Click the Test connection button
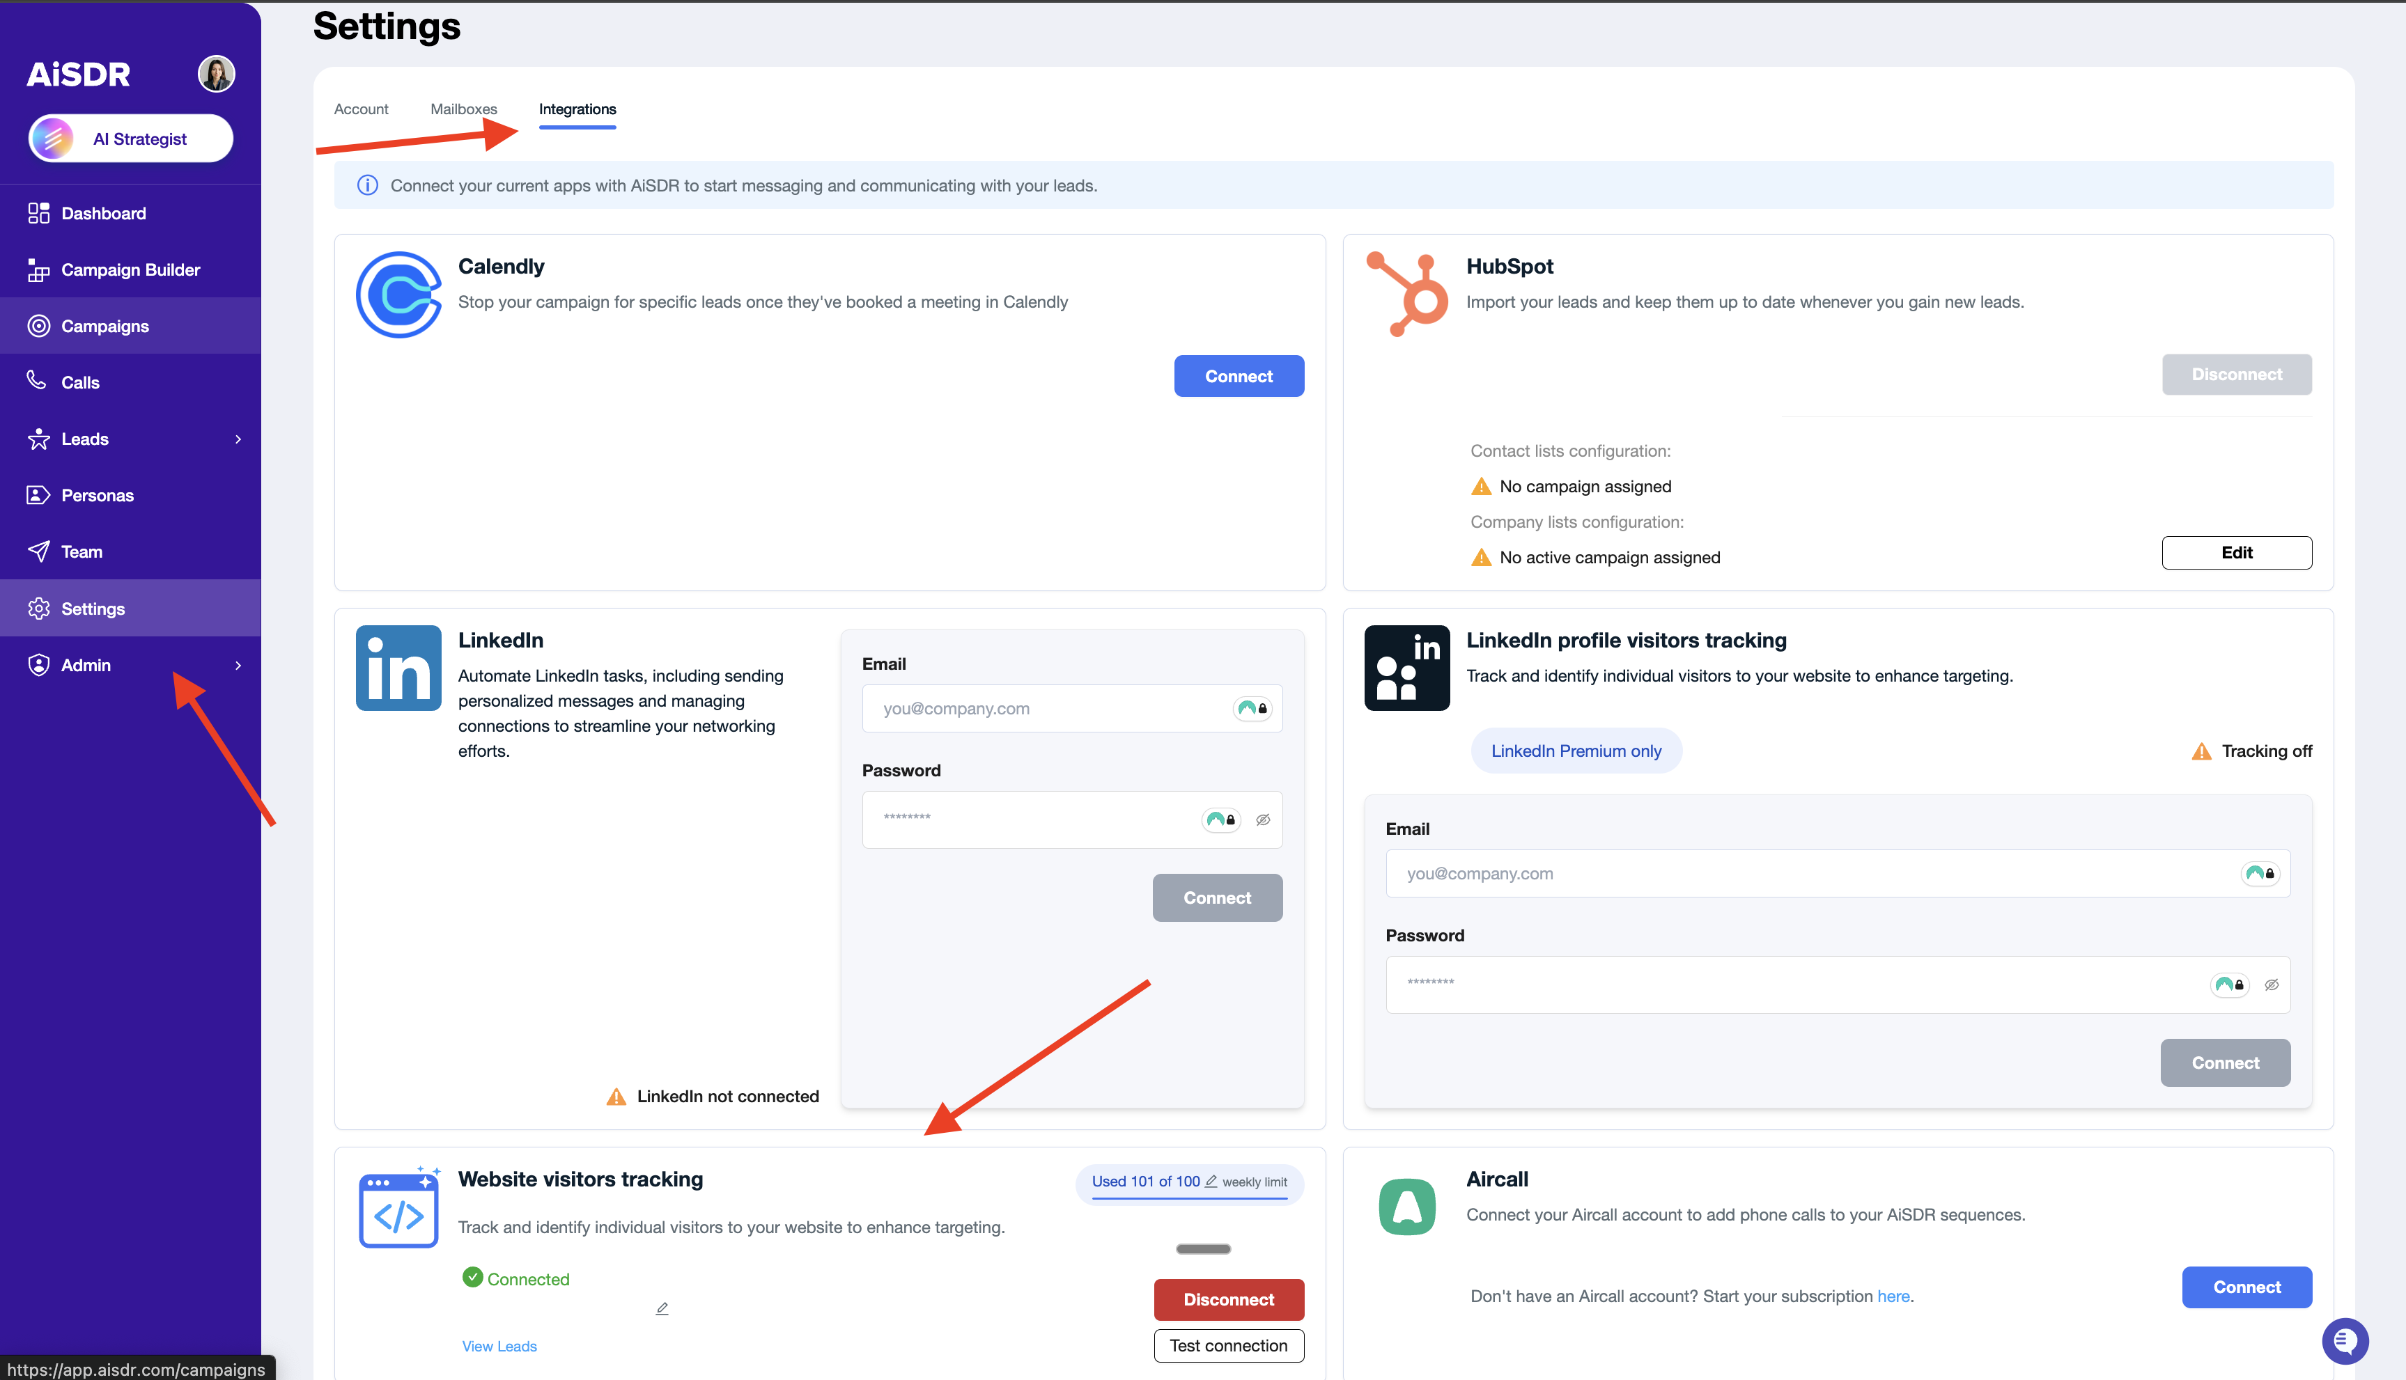2406x1380 pixels. 1229,1346
